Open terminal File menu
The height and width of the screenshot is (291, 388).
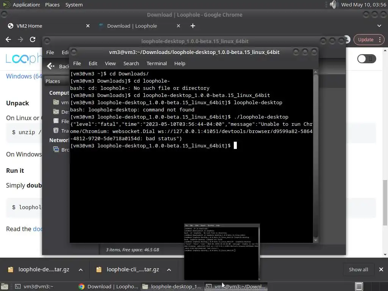pyautogui.click(x=77, y=64)
